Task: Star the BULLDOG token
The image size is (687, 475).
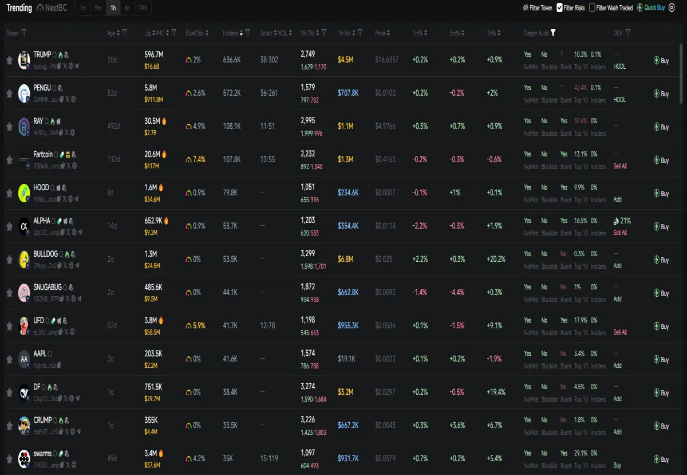Action: (x=9, y=260)
